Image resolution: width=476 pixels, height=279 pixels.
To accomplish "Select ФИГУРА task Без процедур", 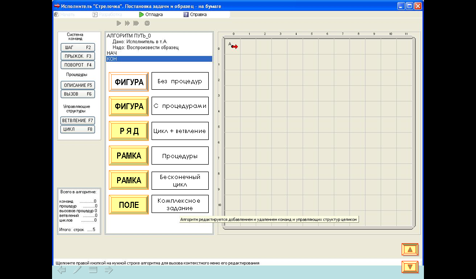I will (129, 82).
